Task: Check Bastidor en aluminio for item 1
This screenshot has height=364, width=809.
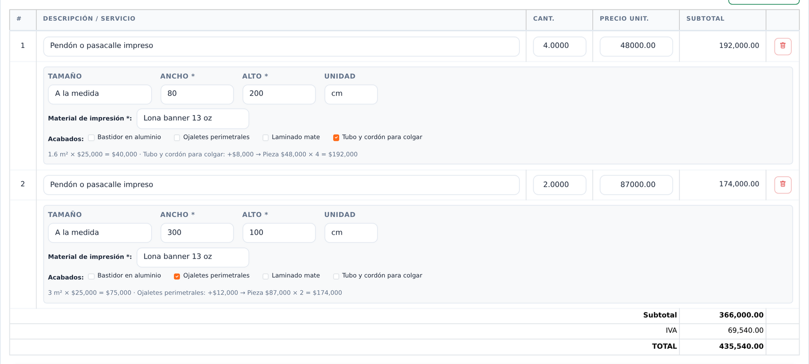Action: pyautogui.click(x=92, y=137)
